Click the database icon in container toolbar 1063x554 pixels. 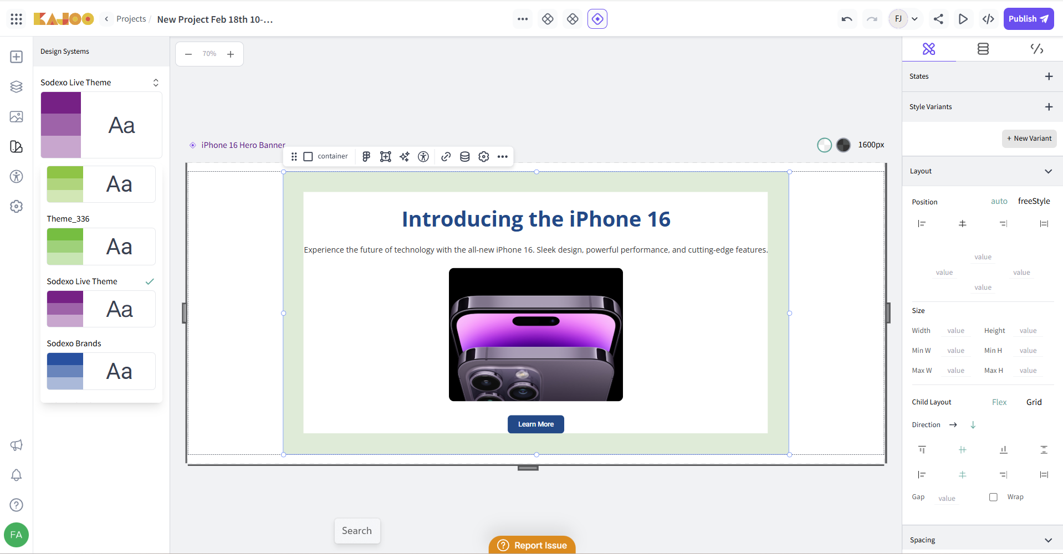click(465, 157)
